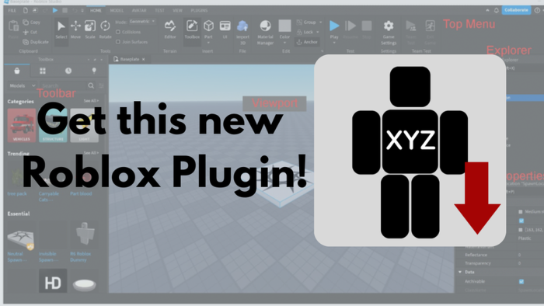Switch to the AVATAR ribbon tab

click(139, 10)
